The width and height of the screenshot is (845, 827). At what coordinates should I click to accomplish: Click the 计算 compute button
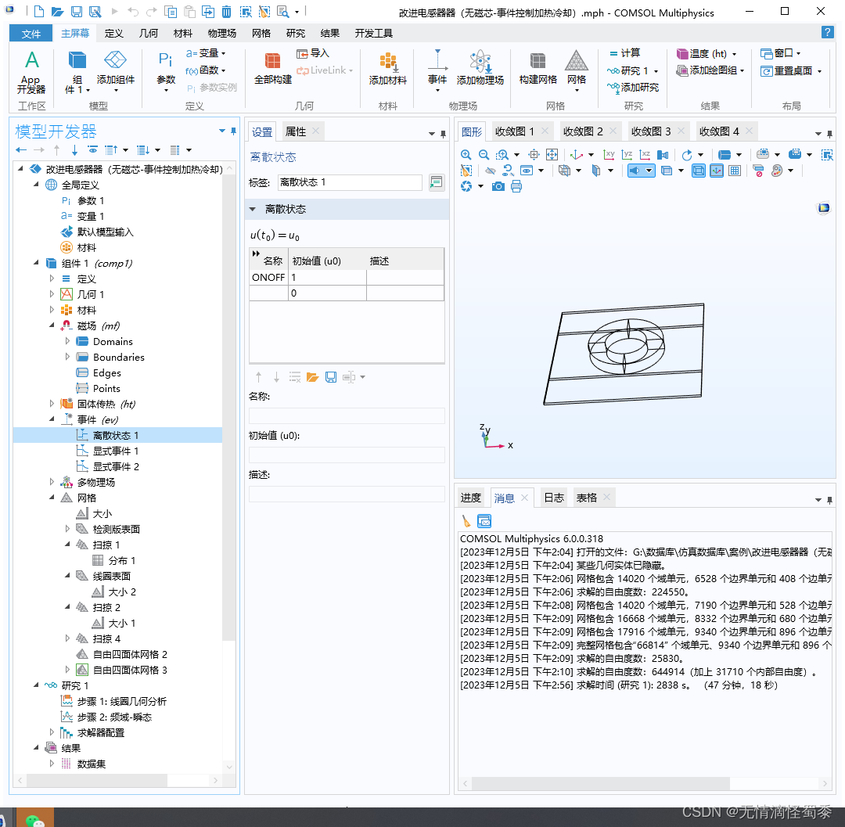click(624, 52)
